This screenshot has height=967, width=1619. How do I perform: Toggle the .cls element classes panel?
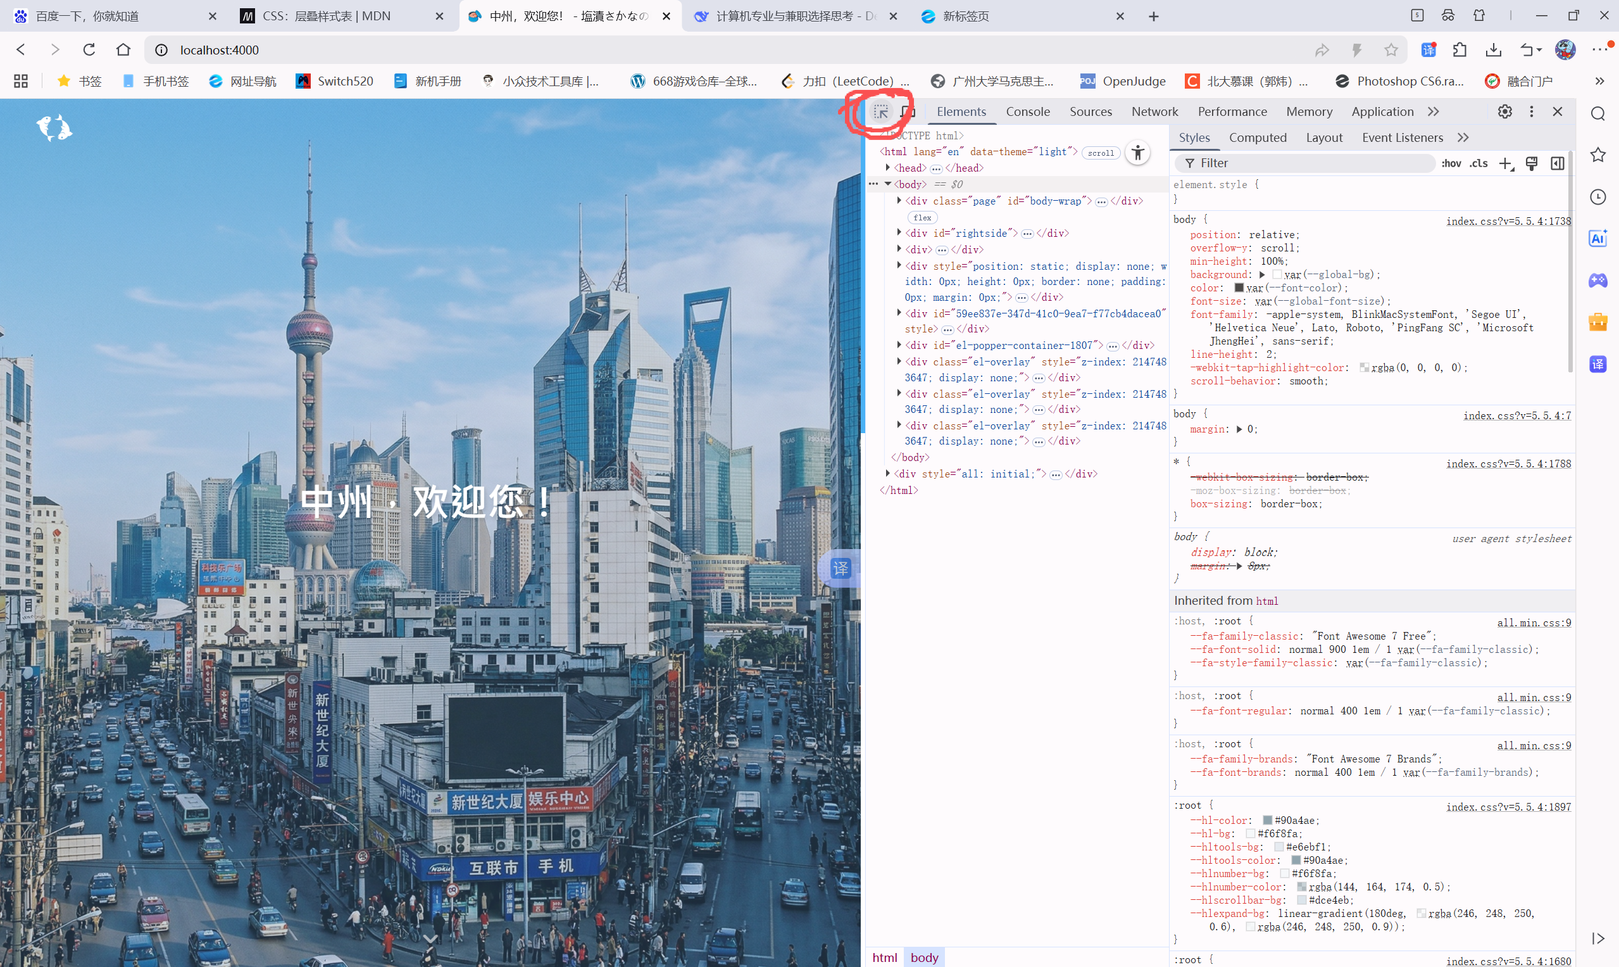pos(1478,163)
